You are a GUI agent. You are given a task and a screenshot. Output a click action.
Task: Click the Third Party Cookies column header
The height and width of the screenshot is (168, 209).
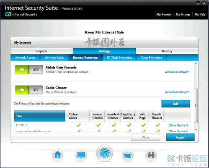click(x=128, y=116)
